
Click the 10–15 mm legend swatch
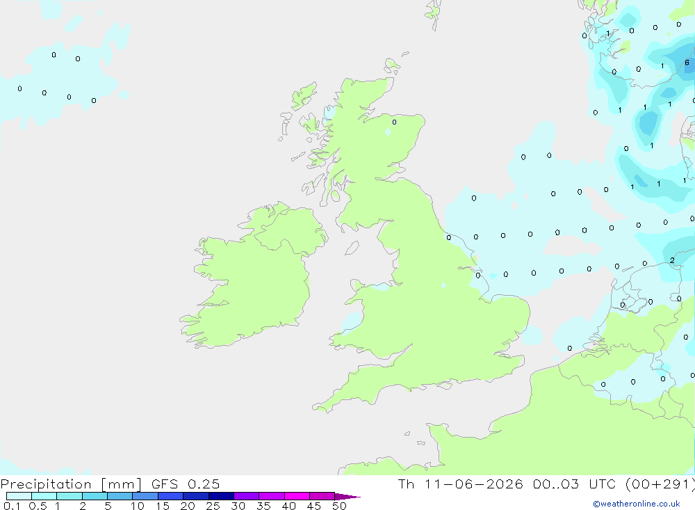coord(145,496)
